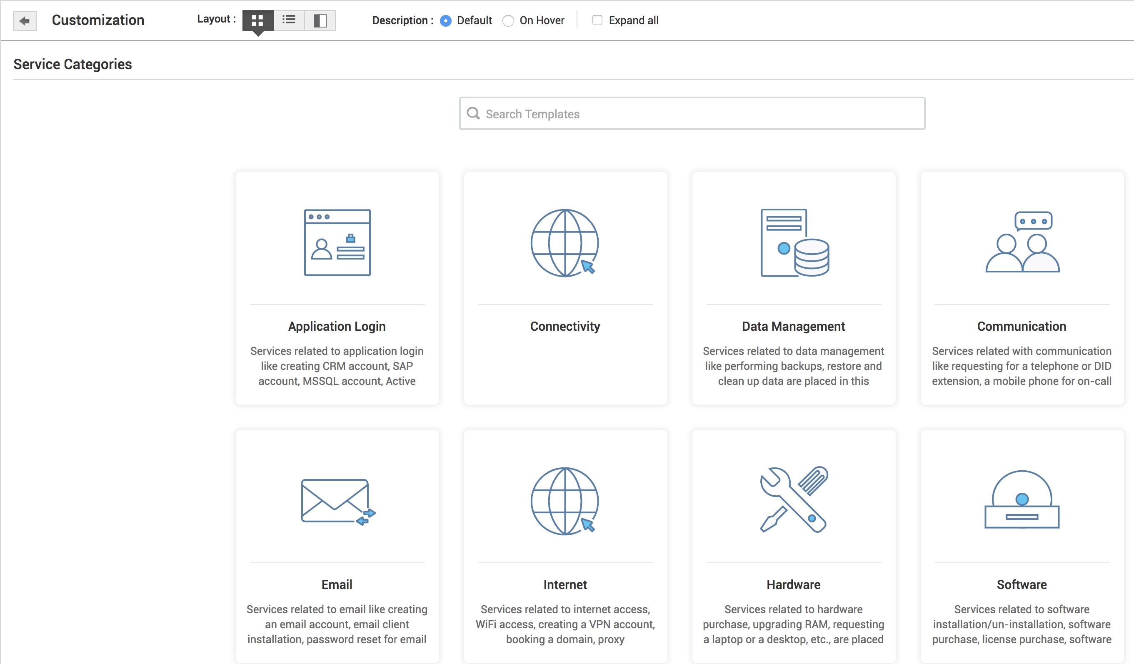This screenshot has height=664, width=1134.
Task: Click the Data Management server icon
Action: click(x=793, y=243)
